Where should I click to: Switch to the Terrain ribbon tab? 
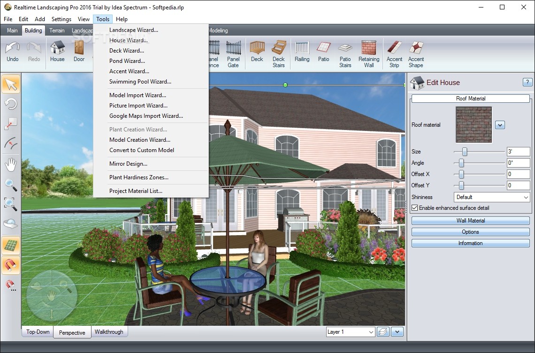tap(57, 31)
